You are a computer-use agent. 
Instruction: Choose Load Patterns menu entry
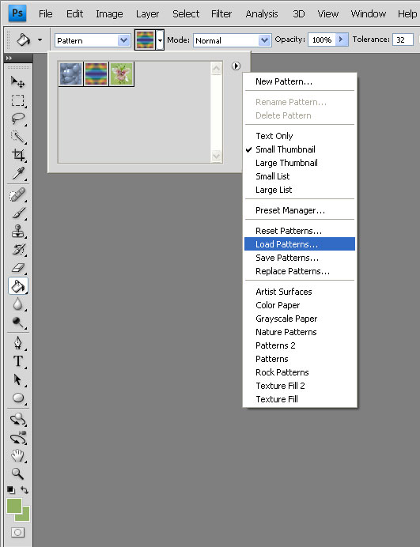tap(300, 244)
